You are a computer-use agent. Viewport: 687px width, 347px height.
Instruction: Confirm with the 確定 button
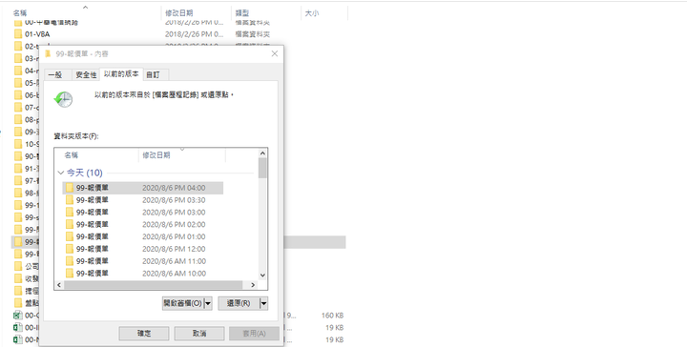(x=144, y=334)
